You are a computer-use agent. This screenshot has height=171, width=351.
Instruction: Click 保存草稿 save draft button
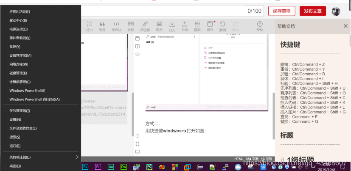click(281, 11)
